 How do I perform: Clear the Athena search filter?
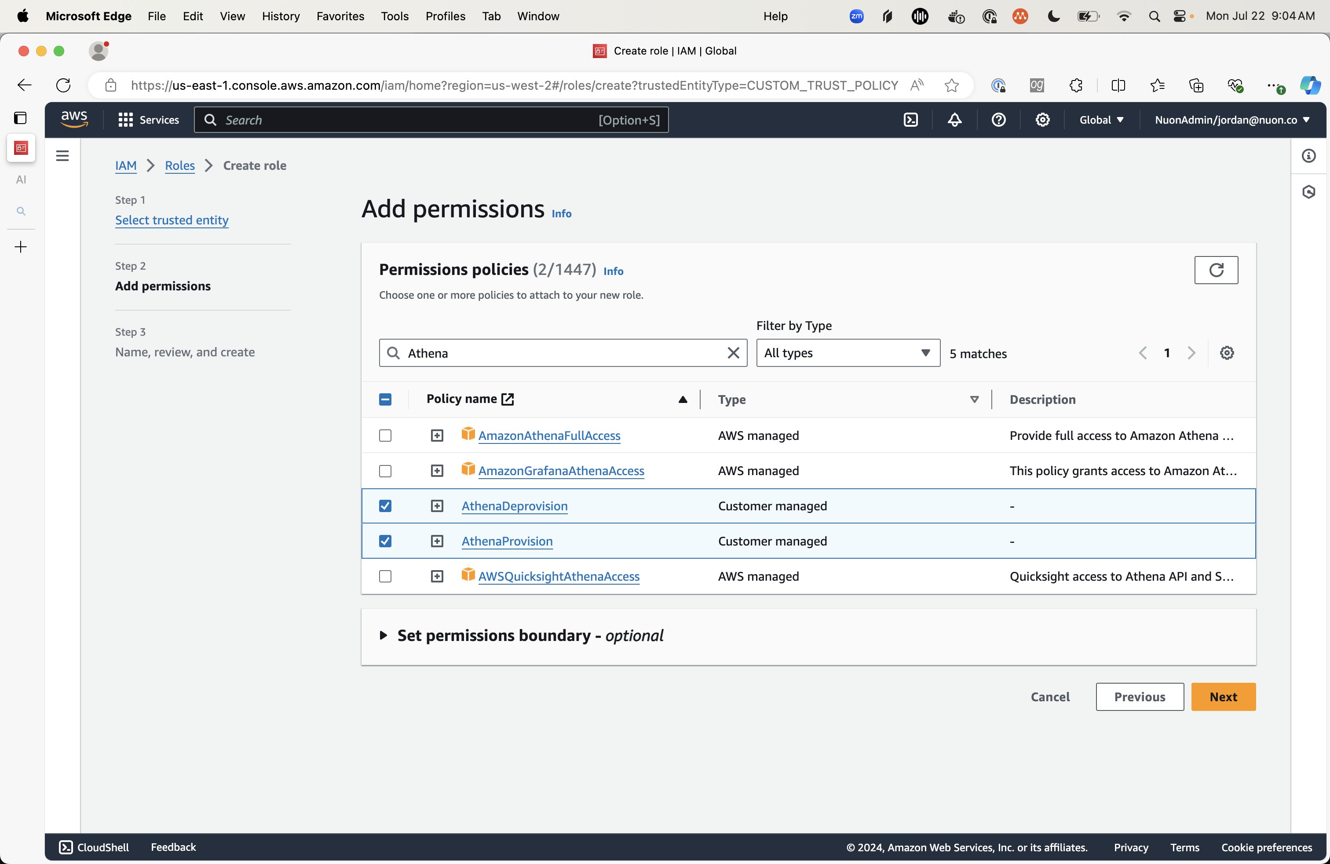pyautogui.click(x=733, y=353)
